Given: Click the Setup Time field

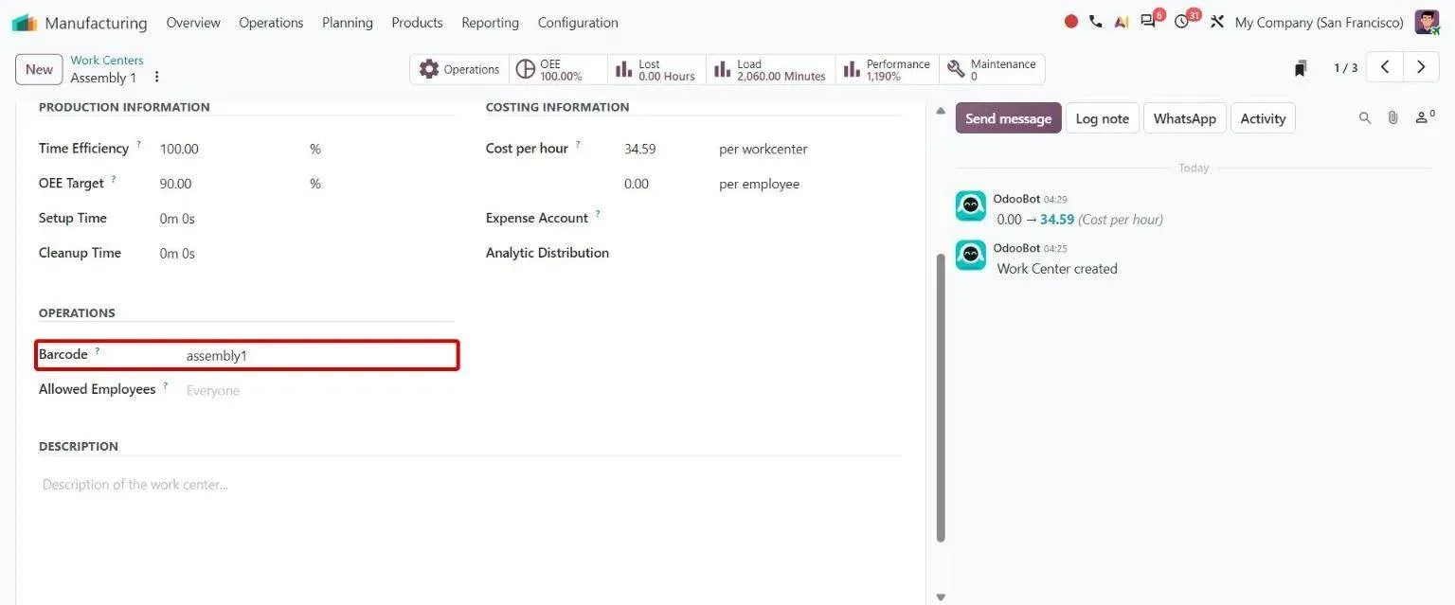Looking at the screenshot, I should point(177,219).
